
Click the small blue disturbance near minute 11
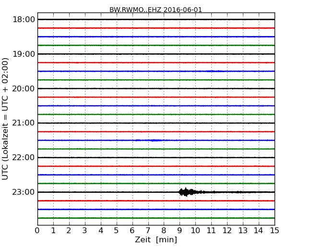click(x=216, y=71)
